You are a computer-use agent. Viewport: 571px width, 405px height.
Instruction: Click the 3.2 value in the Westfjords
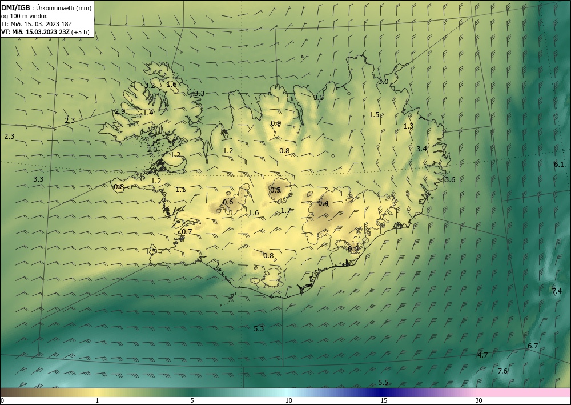pos(150,86)
